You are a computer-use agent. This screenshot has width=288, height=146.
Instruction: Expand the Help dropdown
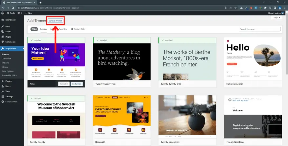277,18
